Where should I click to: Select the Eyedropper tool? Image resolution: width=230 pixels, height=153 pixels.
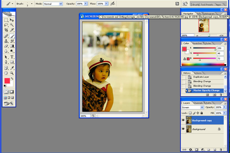(x=12, y=68)
